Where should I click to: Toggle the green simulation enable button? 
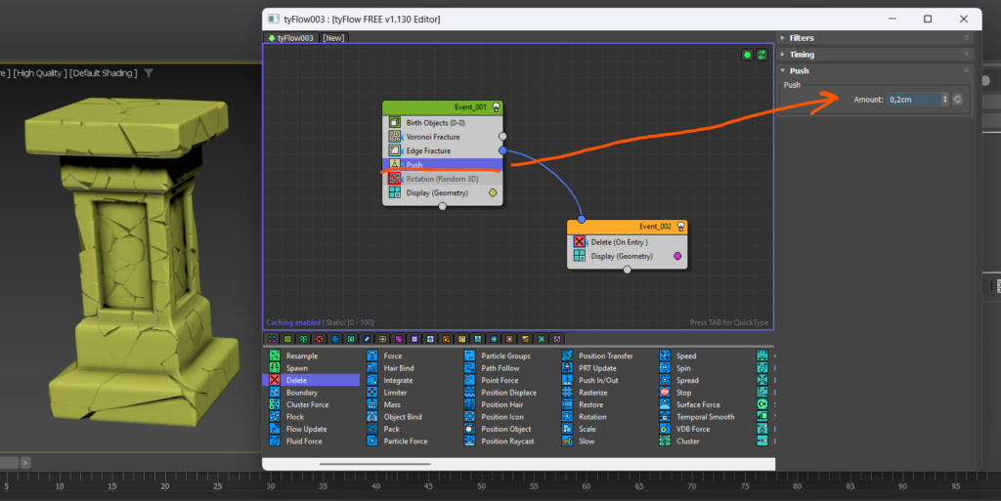[747, 55]
